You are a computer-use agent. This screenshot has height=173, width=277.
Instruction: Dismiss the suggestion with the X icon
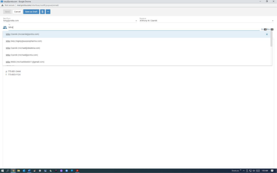click(x=267, y=34)
